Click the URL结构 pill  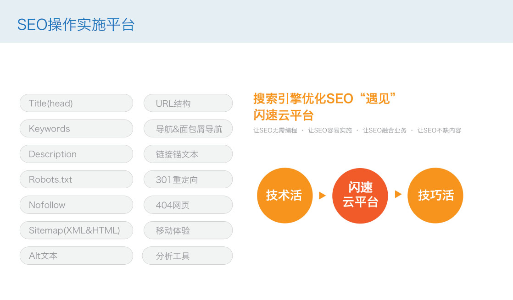[x=188, y=103]
